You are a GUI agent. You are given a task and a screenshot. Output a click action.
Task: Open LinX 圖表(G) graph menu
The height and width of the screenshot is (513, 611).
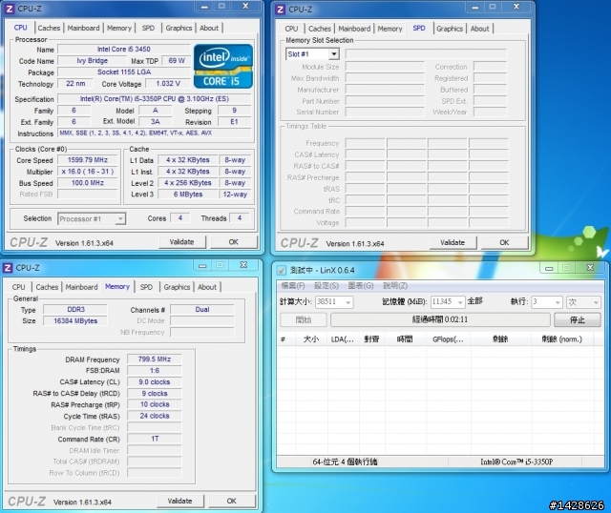(x=361, y=286)
